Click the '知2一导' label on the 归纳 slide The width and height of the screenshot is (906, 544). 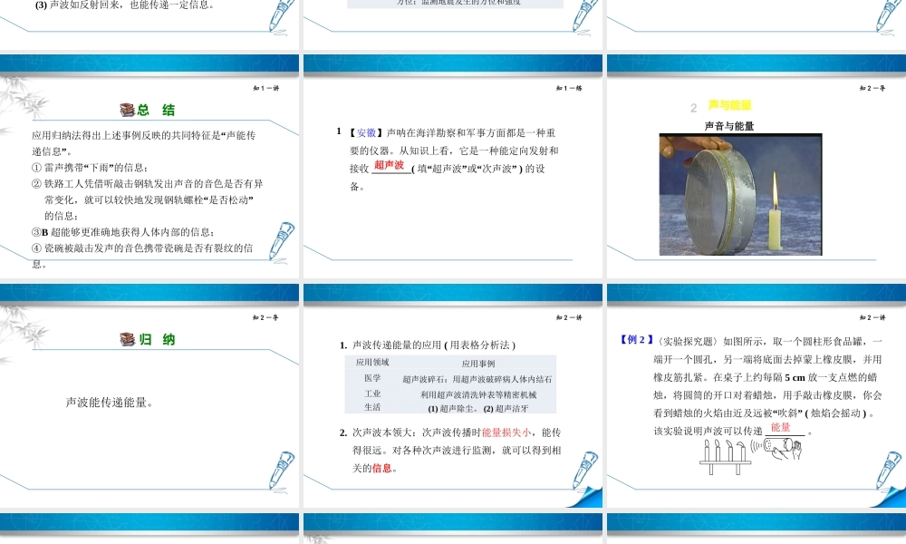click(265, 317)
